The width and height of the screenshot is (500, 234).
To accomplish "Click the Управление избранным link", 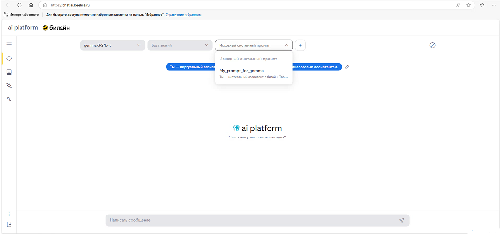I will [x=184, y=15].
